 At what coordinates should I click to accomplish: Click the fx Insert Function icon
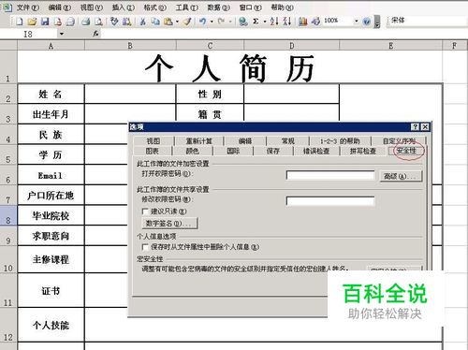click(95, 34)
